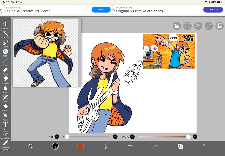
Task: Go back with the left arrow
Action: (205, 146)
